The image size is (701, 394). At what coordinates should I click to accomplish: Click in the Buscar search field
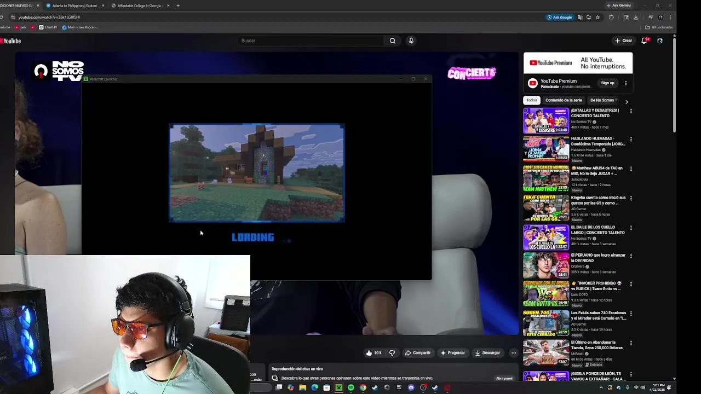point(311,40)
